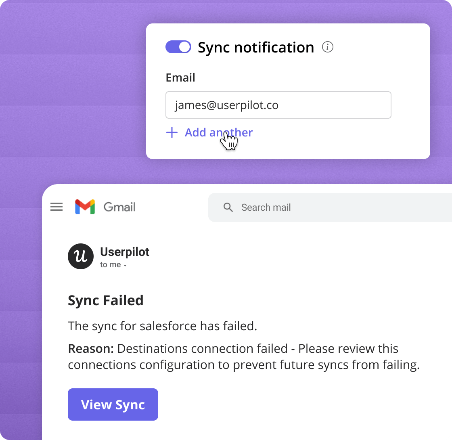Toggle the Sync notification switch off
Screen dimensions: 452x440
(178, 47)
